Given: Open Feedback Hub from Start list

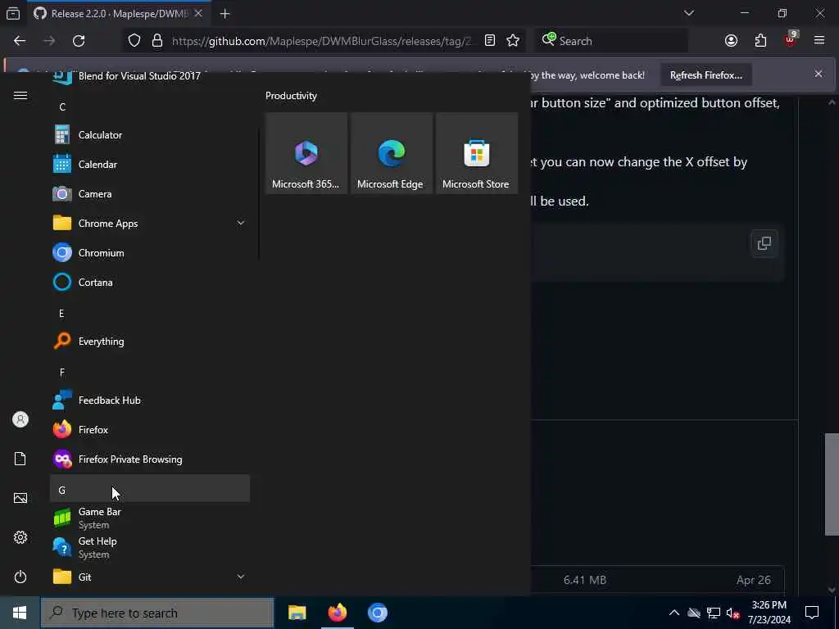Looking at the screenshot, I should click(150, 400).
